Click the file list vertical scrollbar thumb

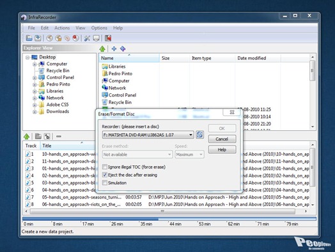[313, 71]
